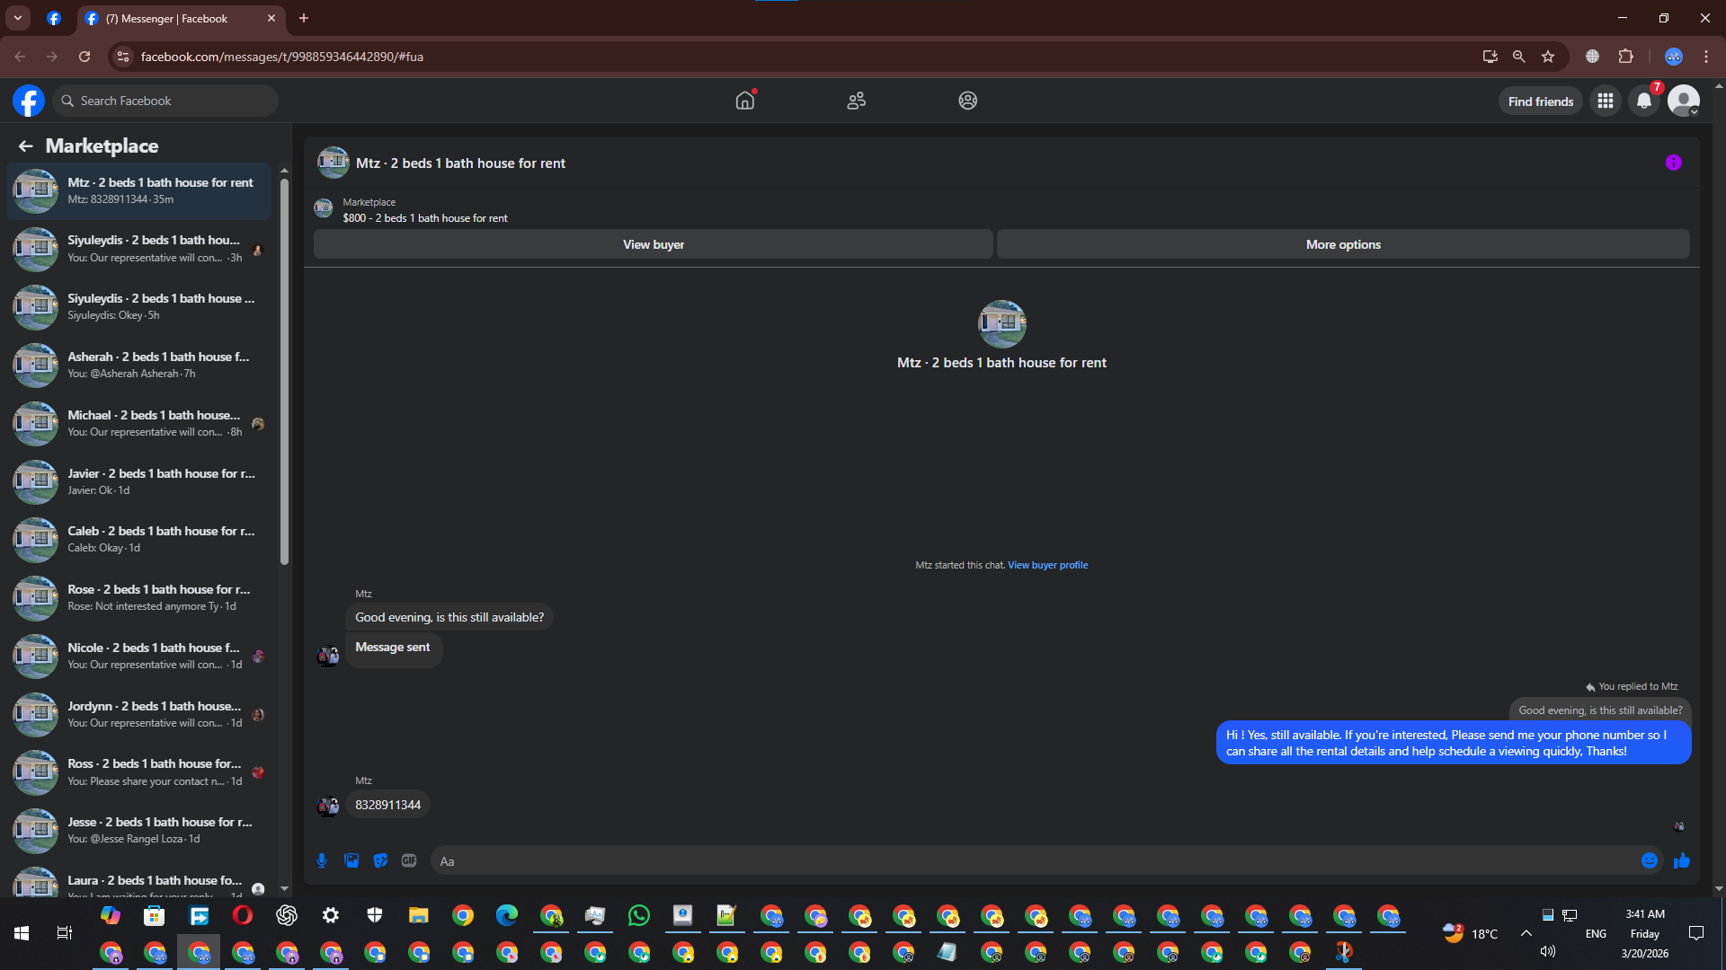This screenshot has height=970, width=1726.
Task: Open the Facebook menu grid icon
Action: click(1605, 101)
